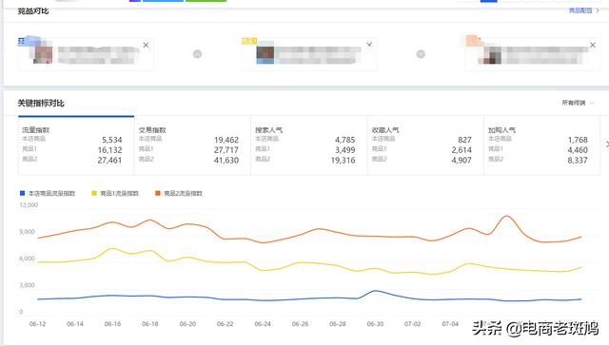Click the 27,461 flow index value
This screenshot has width=609, height=346.
pyautogui.click(x=109, y=161)
